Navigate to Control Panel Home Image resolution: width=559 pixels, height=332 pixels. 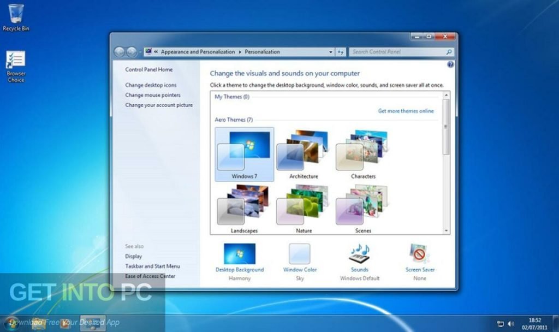pyautogui.click(x=148, y=69)
